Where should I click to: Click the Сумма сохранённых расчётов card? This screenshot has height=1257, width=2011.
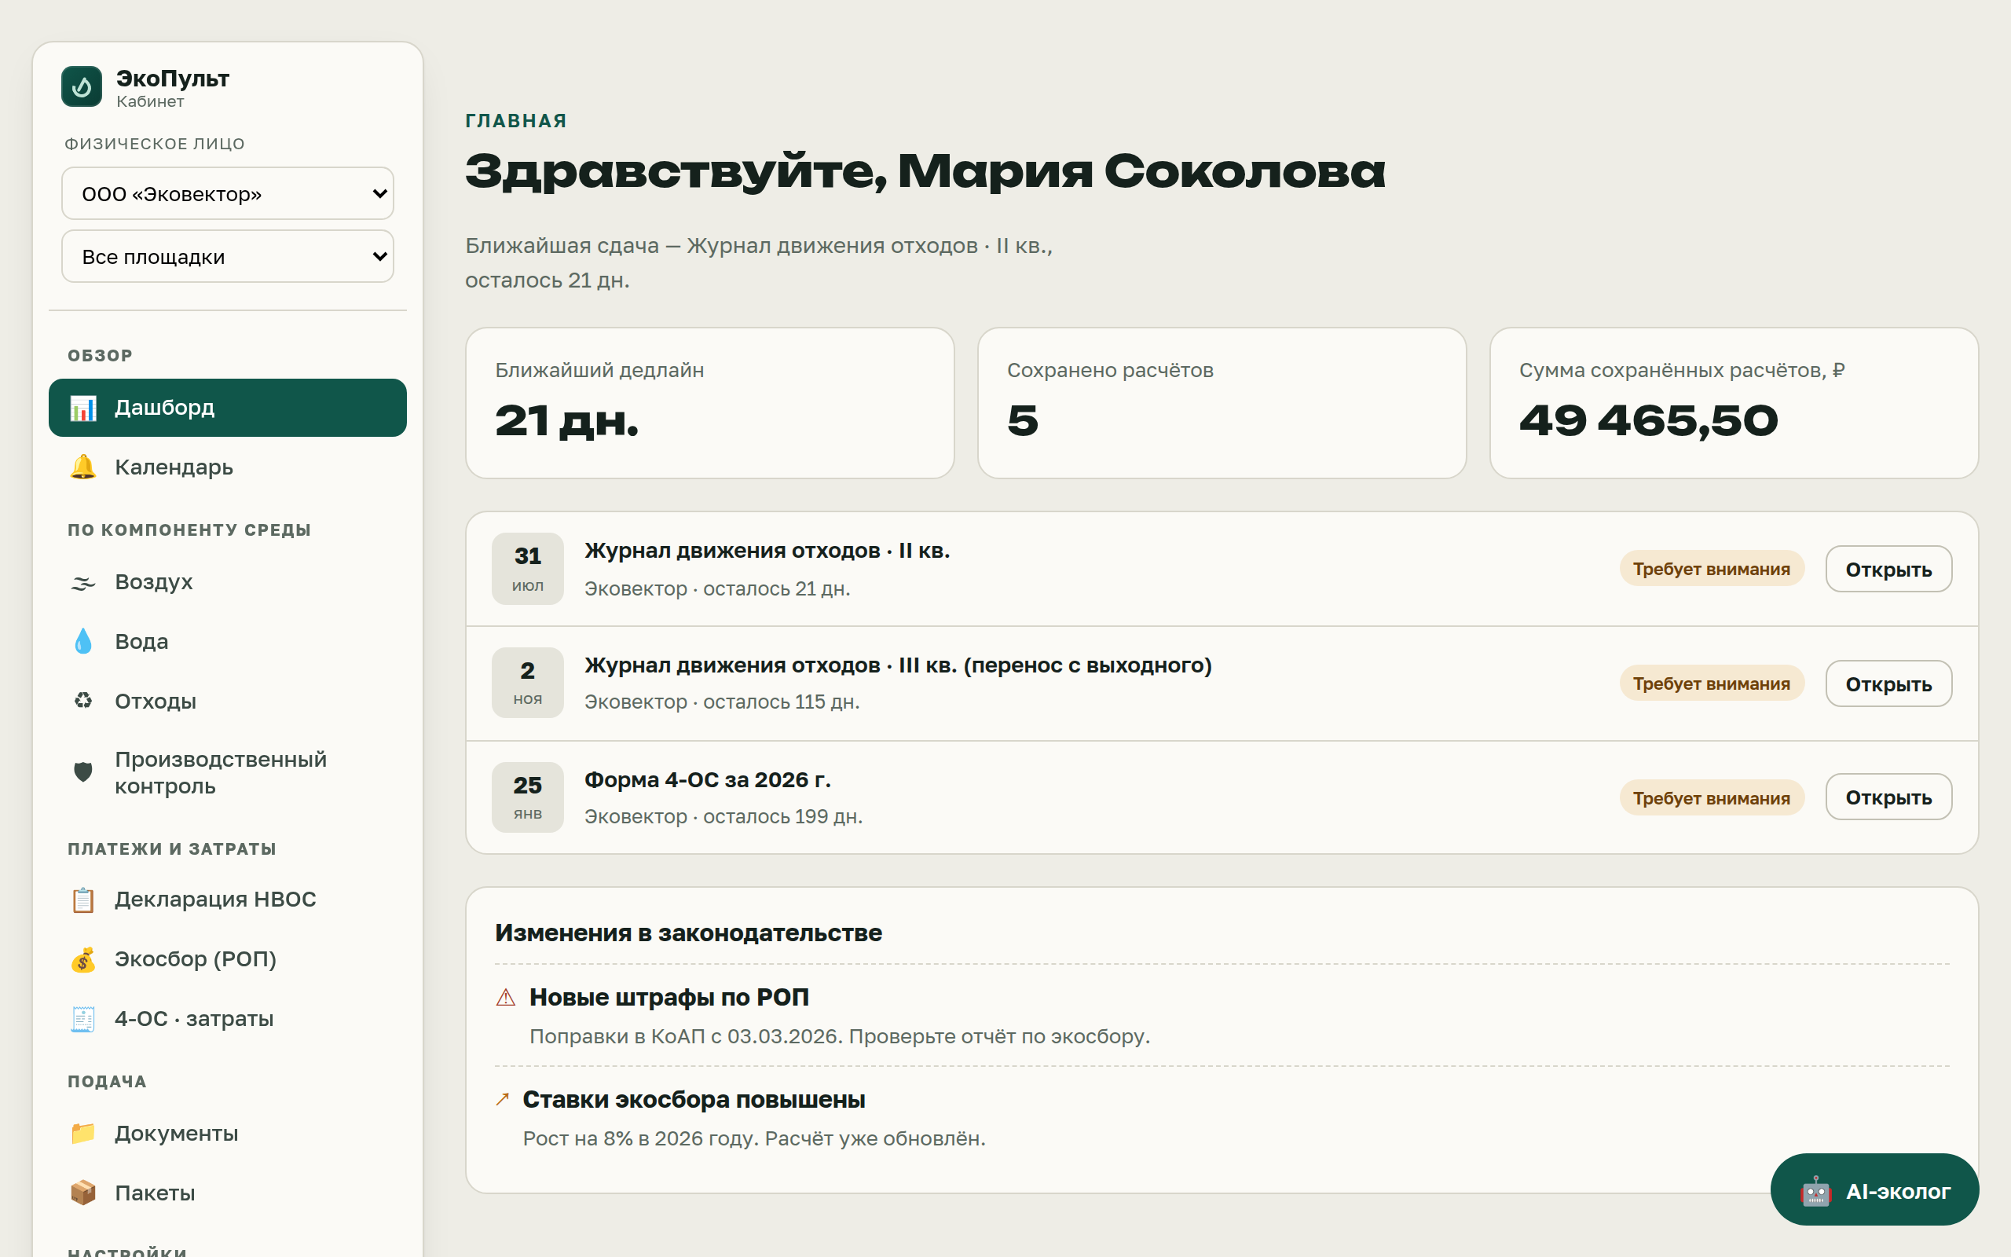(x=1734, y=403)
